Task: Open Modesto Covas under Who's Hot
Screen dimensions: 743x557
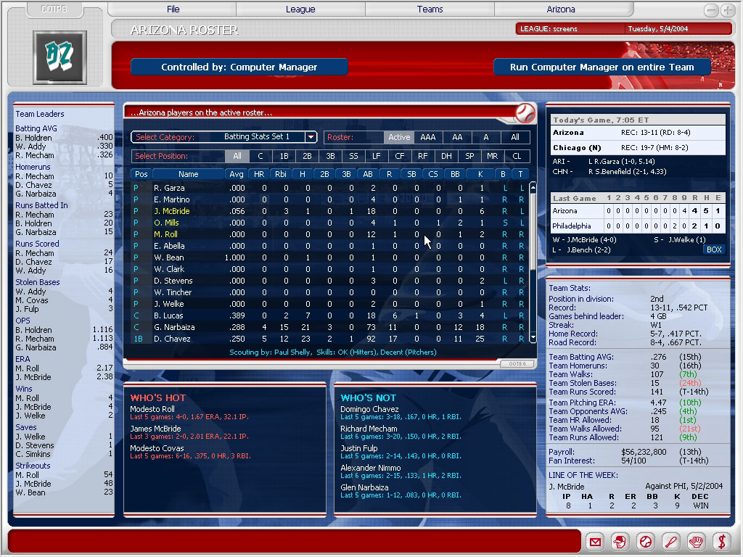Action: [x=157, y=448]
